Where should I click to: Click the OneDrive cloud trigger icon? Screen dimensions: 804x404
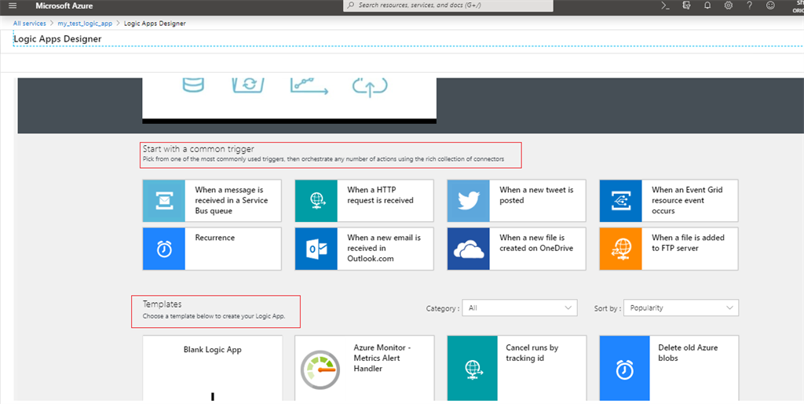[x=469, y=249]
